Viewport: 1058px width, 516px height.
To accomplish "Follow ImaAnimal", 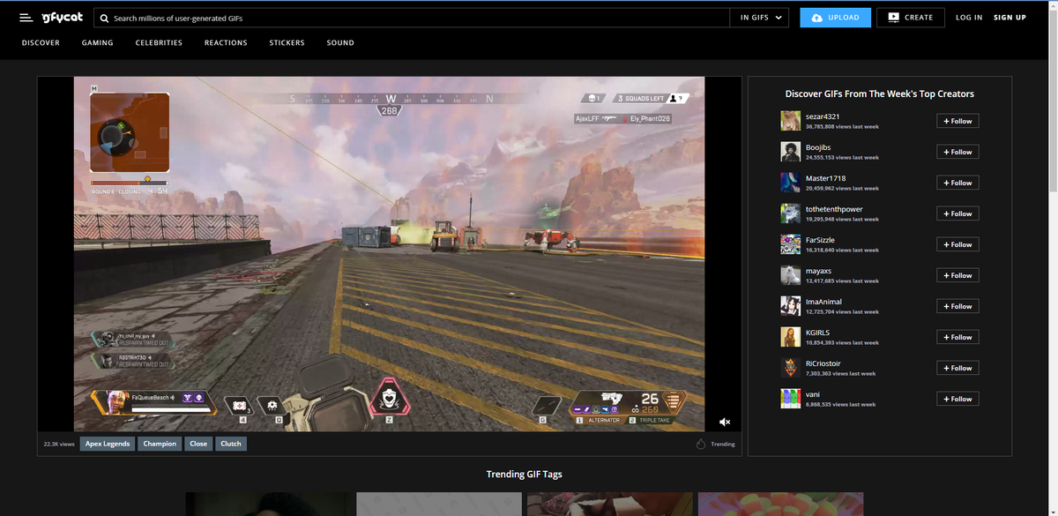I will pyautogui.click(x=957, y=306).
